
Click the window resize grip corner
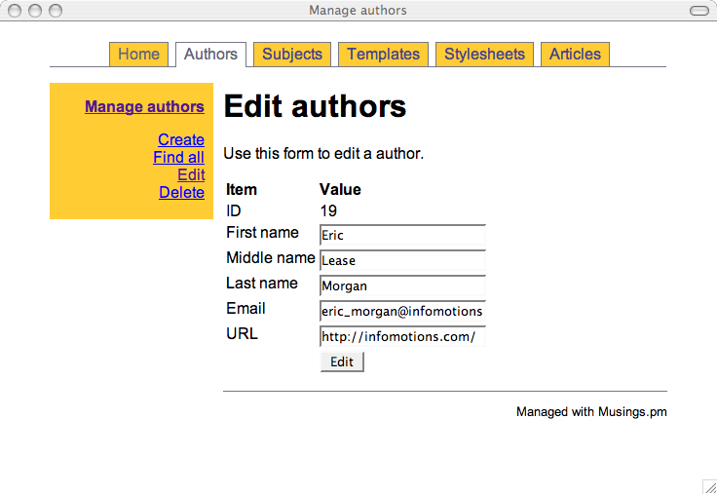tap(709, 486)
